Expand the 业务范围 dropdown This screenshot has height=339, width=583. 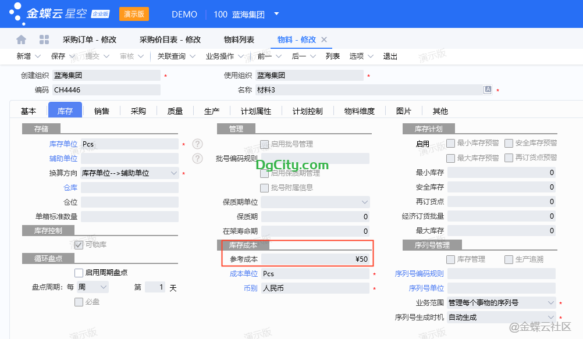pyautogui.click(x=551, y=303)
